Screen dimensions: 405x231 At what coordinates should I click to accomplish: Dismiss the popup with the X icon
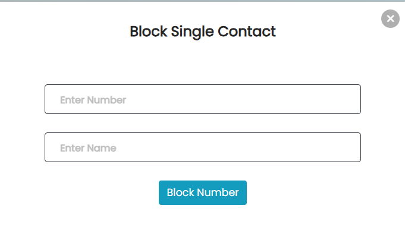[x=390, y=18]
